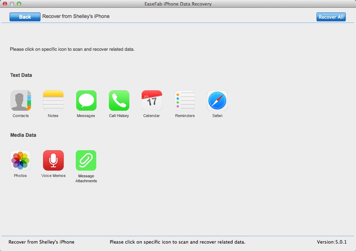
Task: Click the "Text Data" section heading
Action: point(21,75)
